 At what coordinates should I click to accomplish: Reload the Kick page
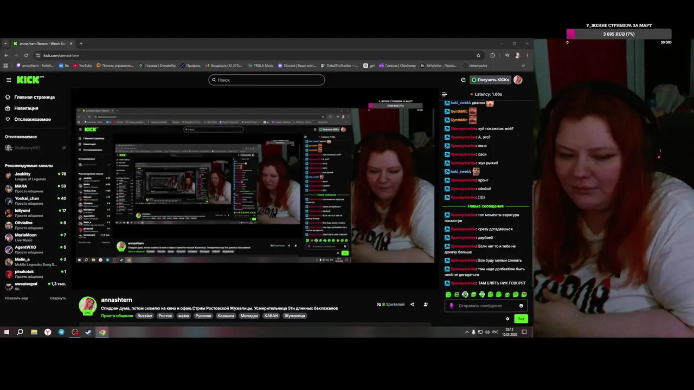coord(26,55)
